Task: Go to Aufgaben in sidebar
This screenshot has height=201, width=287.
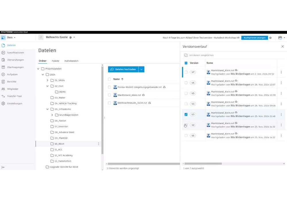Action: click(x=3, y=74)
